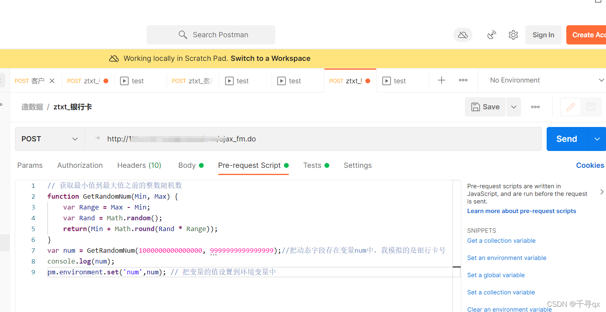
Task: Click the request URL input field
Action: point(313,139)
